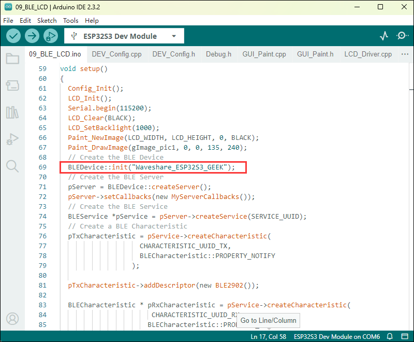Viewport: 414px width, 342px height.
Task: Switch to the GUI_Paint.cpp tab
Action: [x=264, y=54]
